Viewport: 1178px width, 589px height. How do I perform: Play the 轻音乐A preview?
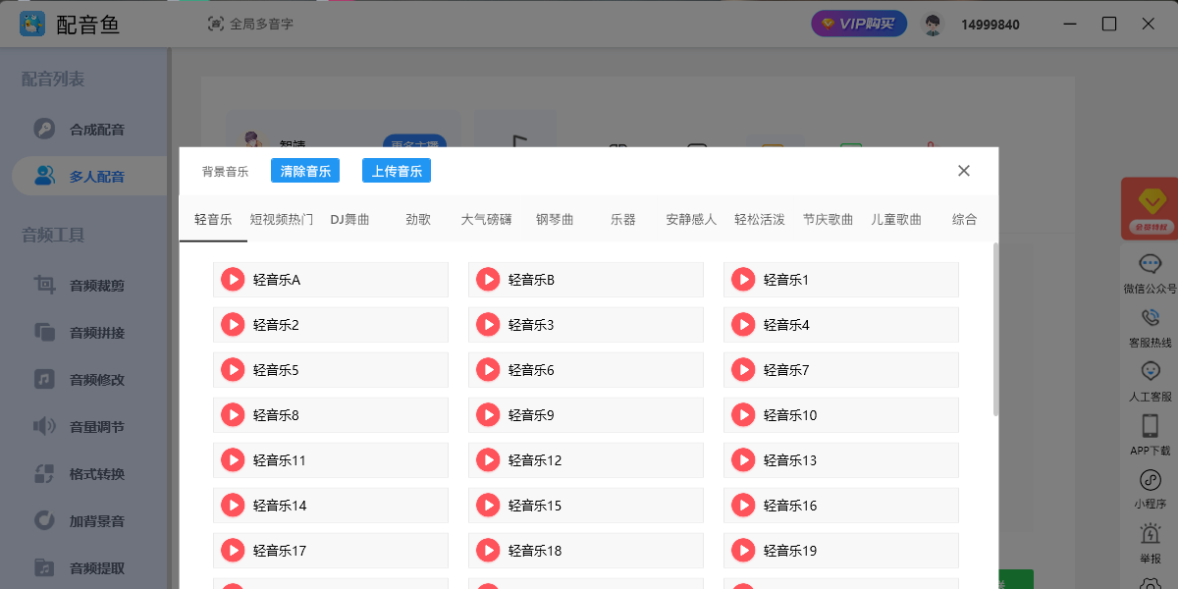click(233, 280)
